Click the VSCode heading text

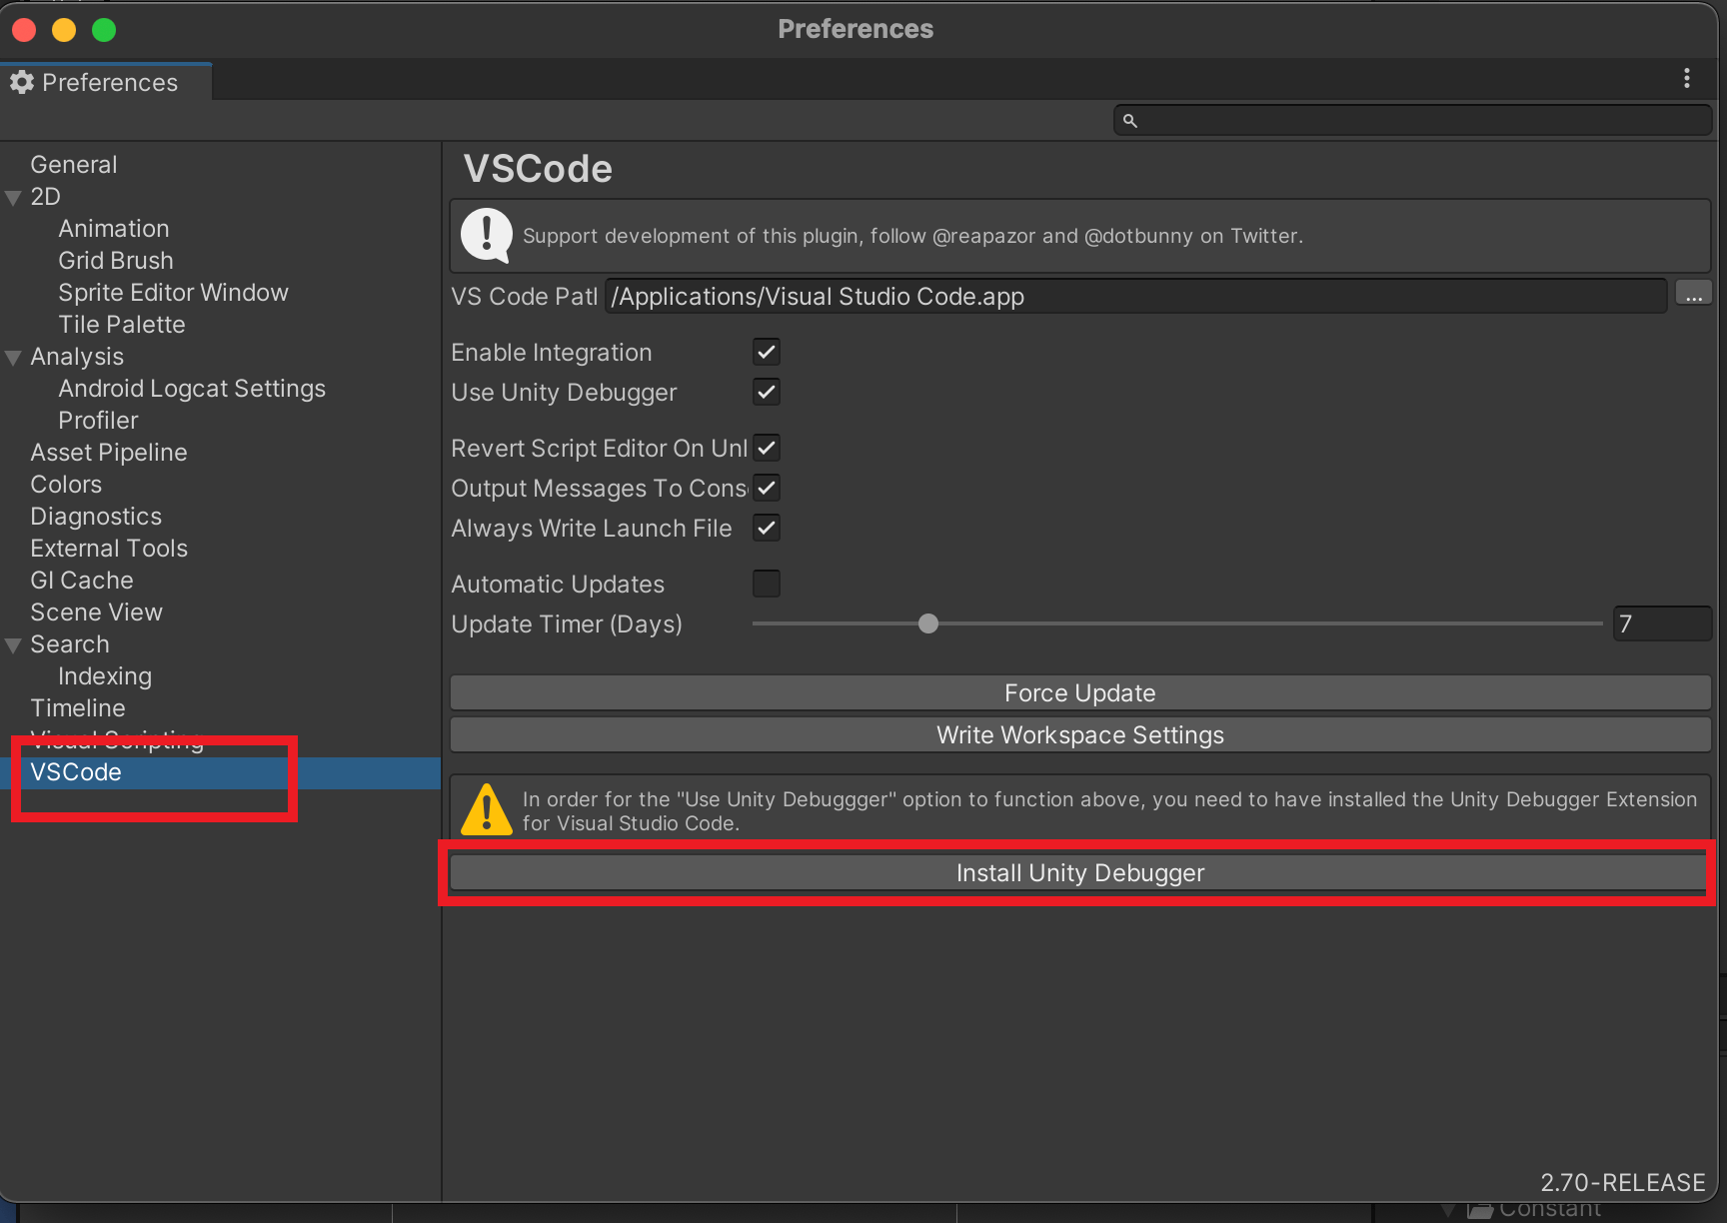[x=538, y=169]
